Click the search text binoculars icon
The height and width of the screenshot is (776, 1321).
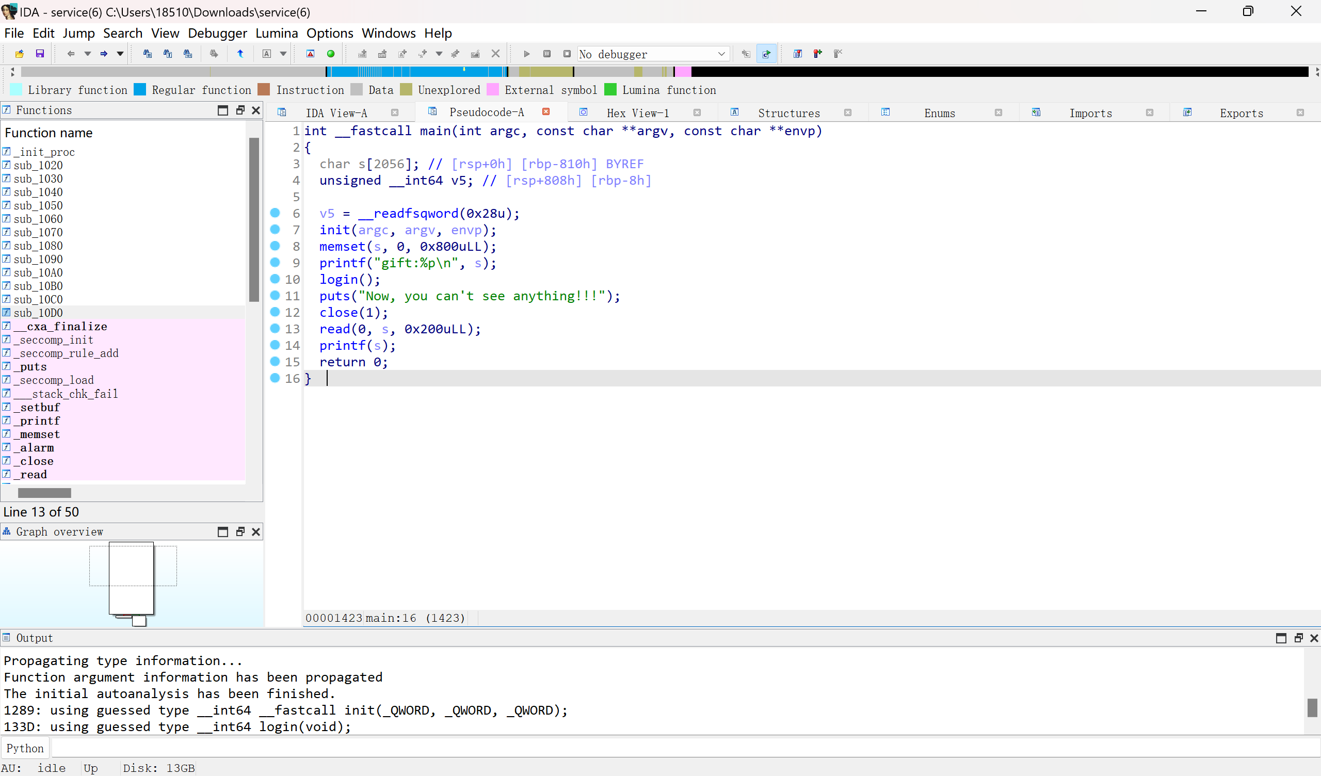(147, 54)
